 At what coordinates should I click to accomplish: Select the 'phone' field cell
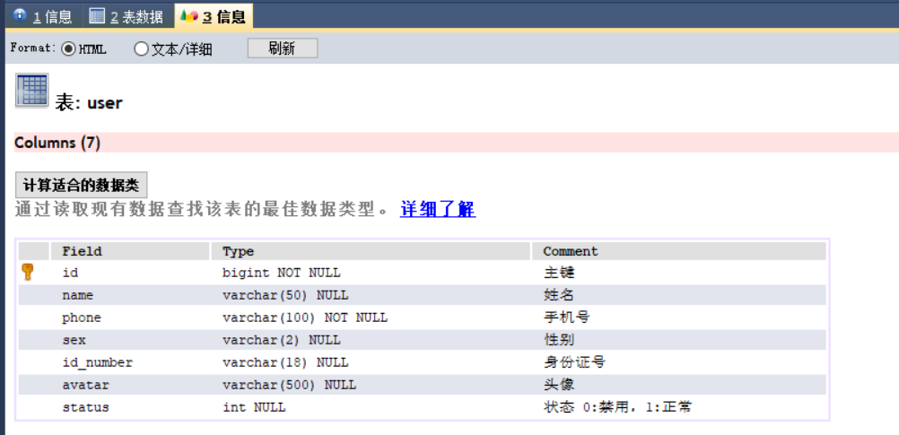129,318
